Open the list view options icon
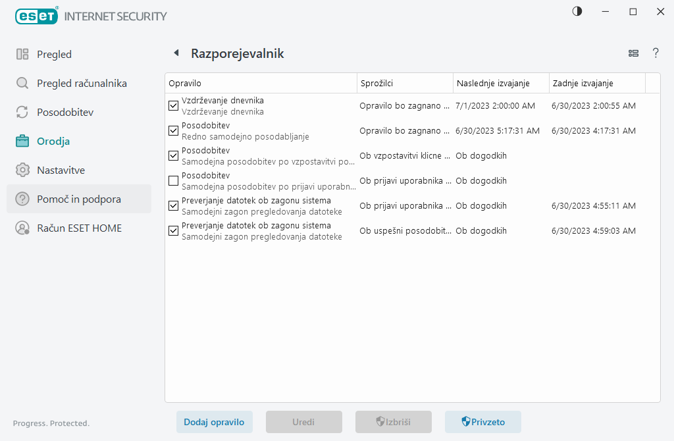Screen dimensions: 674x441 click(634, 53)
